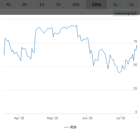Toggle the RSI series legend label
Screen dimensions: 140x135
73,127
